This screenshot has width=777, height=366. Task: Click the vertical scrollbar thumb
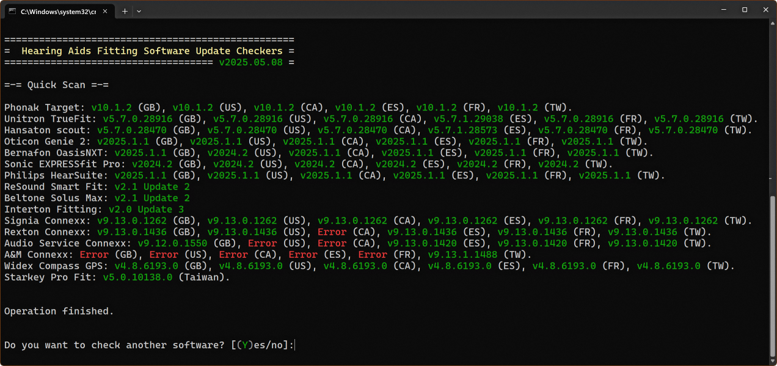click(772, 277)
